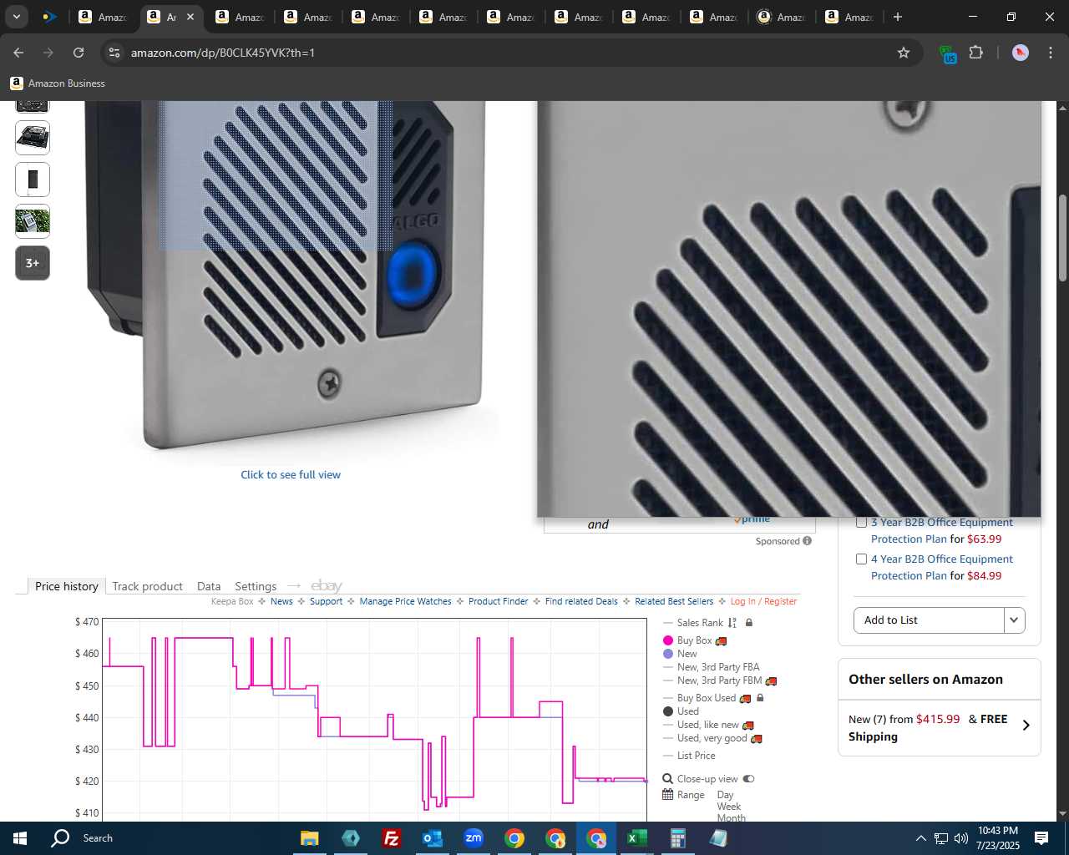Image resolution: width=1069 pixels, height=855 pixels.
Task: Reload the Amazon product page
Action: [x=79, y=53]
